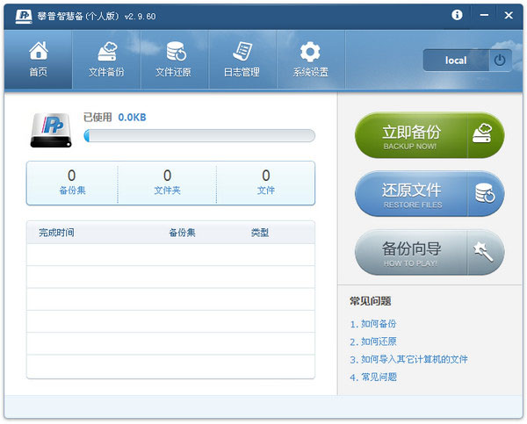
Task: Click the 备份集 column header in table
Action: (182, 233)
